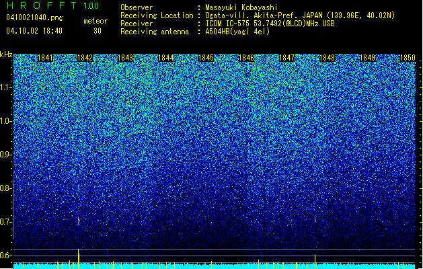This screenshot has width=423, height=269.
Task: Click the kHz axis unit label
Action: [6, 54]
